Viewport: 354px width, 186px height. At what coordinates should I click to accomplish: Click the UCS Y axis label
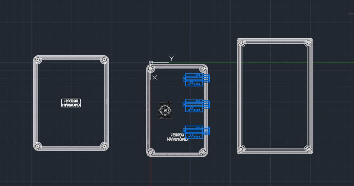171,59
